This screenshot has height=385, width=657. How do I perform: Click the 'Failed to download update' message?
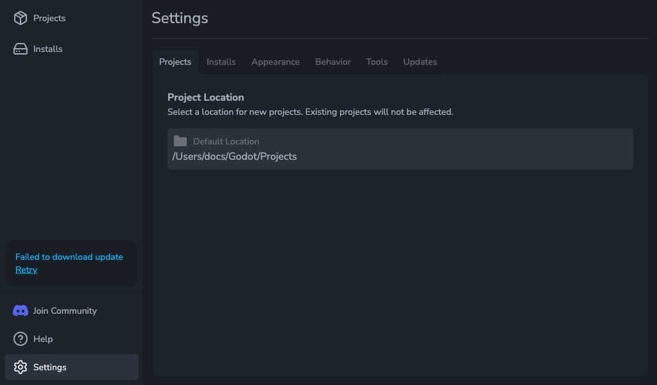tap(69, 257)
